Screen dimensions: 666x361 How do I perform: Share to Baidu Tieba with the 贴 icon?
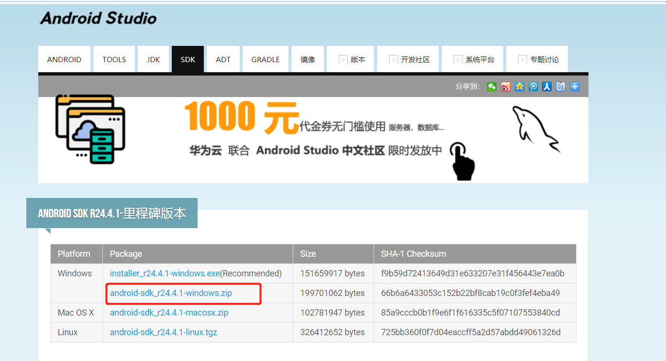click(x=560, y=87)
